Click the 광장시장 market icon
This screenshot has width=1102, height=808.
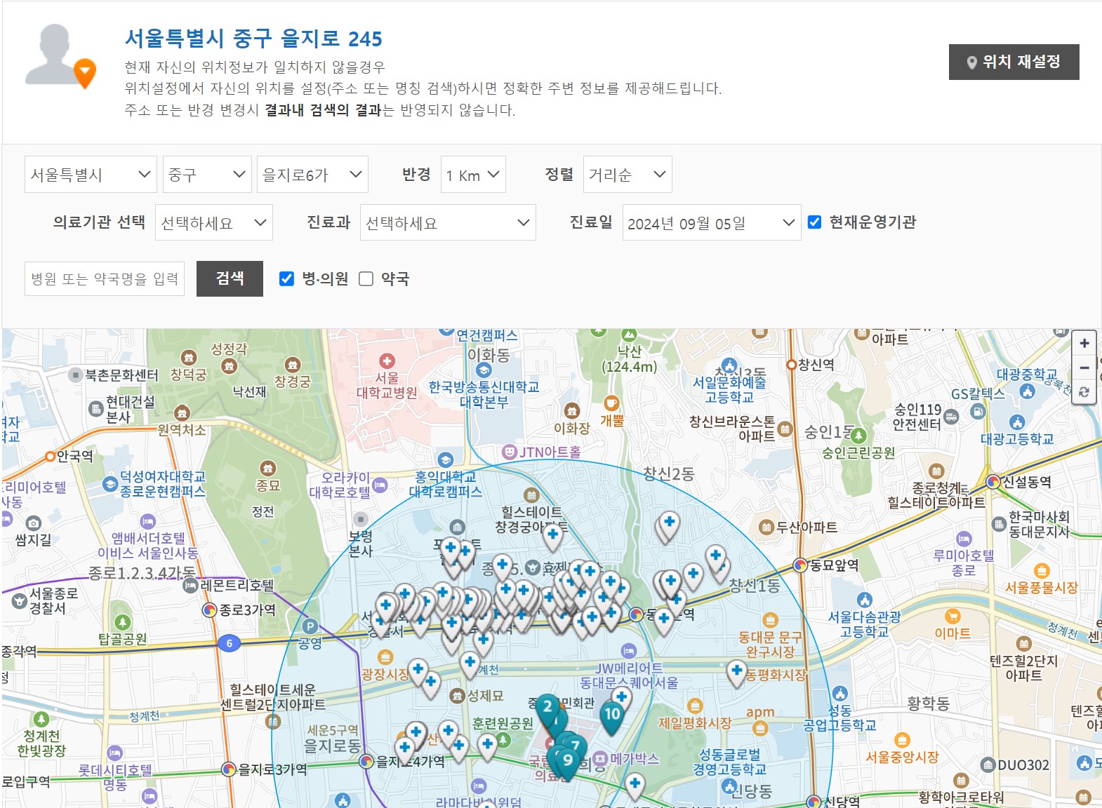pyautogui.click(x=385, y=657)
